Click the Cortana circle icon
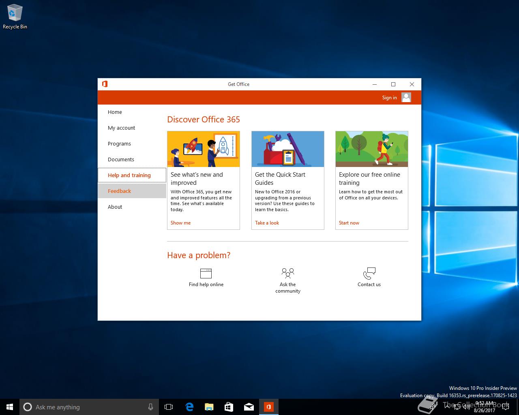The height and width of the screenshot is (415, 519). 28,407
